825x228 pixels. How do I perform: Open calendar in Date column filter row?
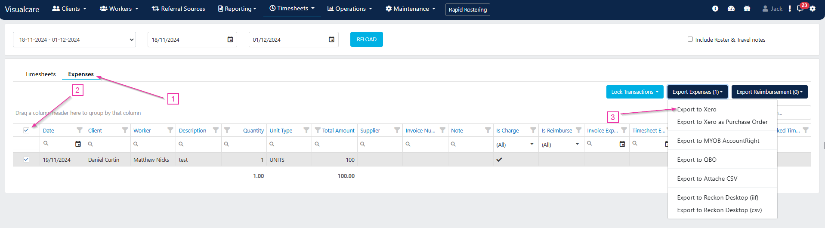pos(78,144)
